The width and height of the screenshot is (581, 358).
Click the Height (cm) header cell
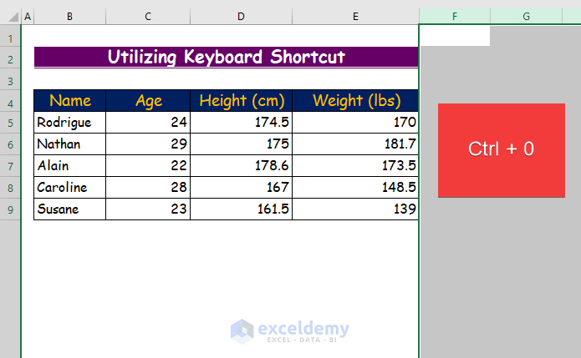click(241, 101)
